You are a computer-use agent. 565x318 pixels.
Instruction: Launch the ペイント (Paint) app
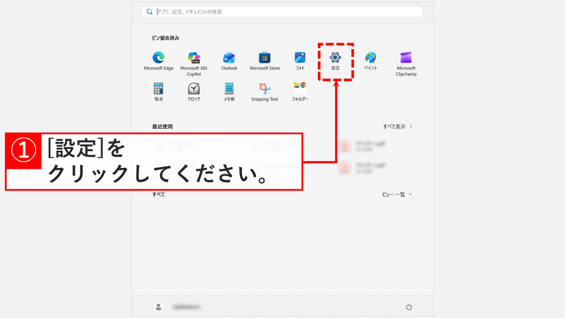370,61
